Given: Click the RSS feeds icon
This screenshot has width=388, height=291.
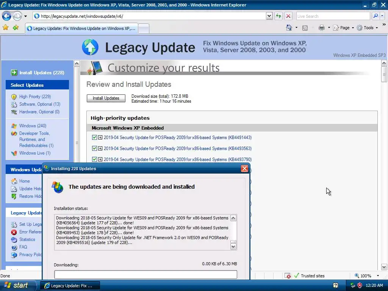Looking at the screenshot, I should [305, 28].
